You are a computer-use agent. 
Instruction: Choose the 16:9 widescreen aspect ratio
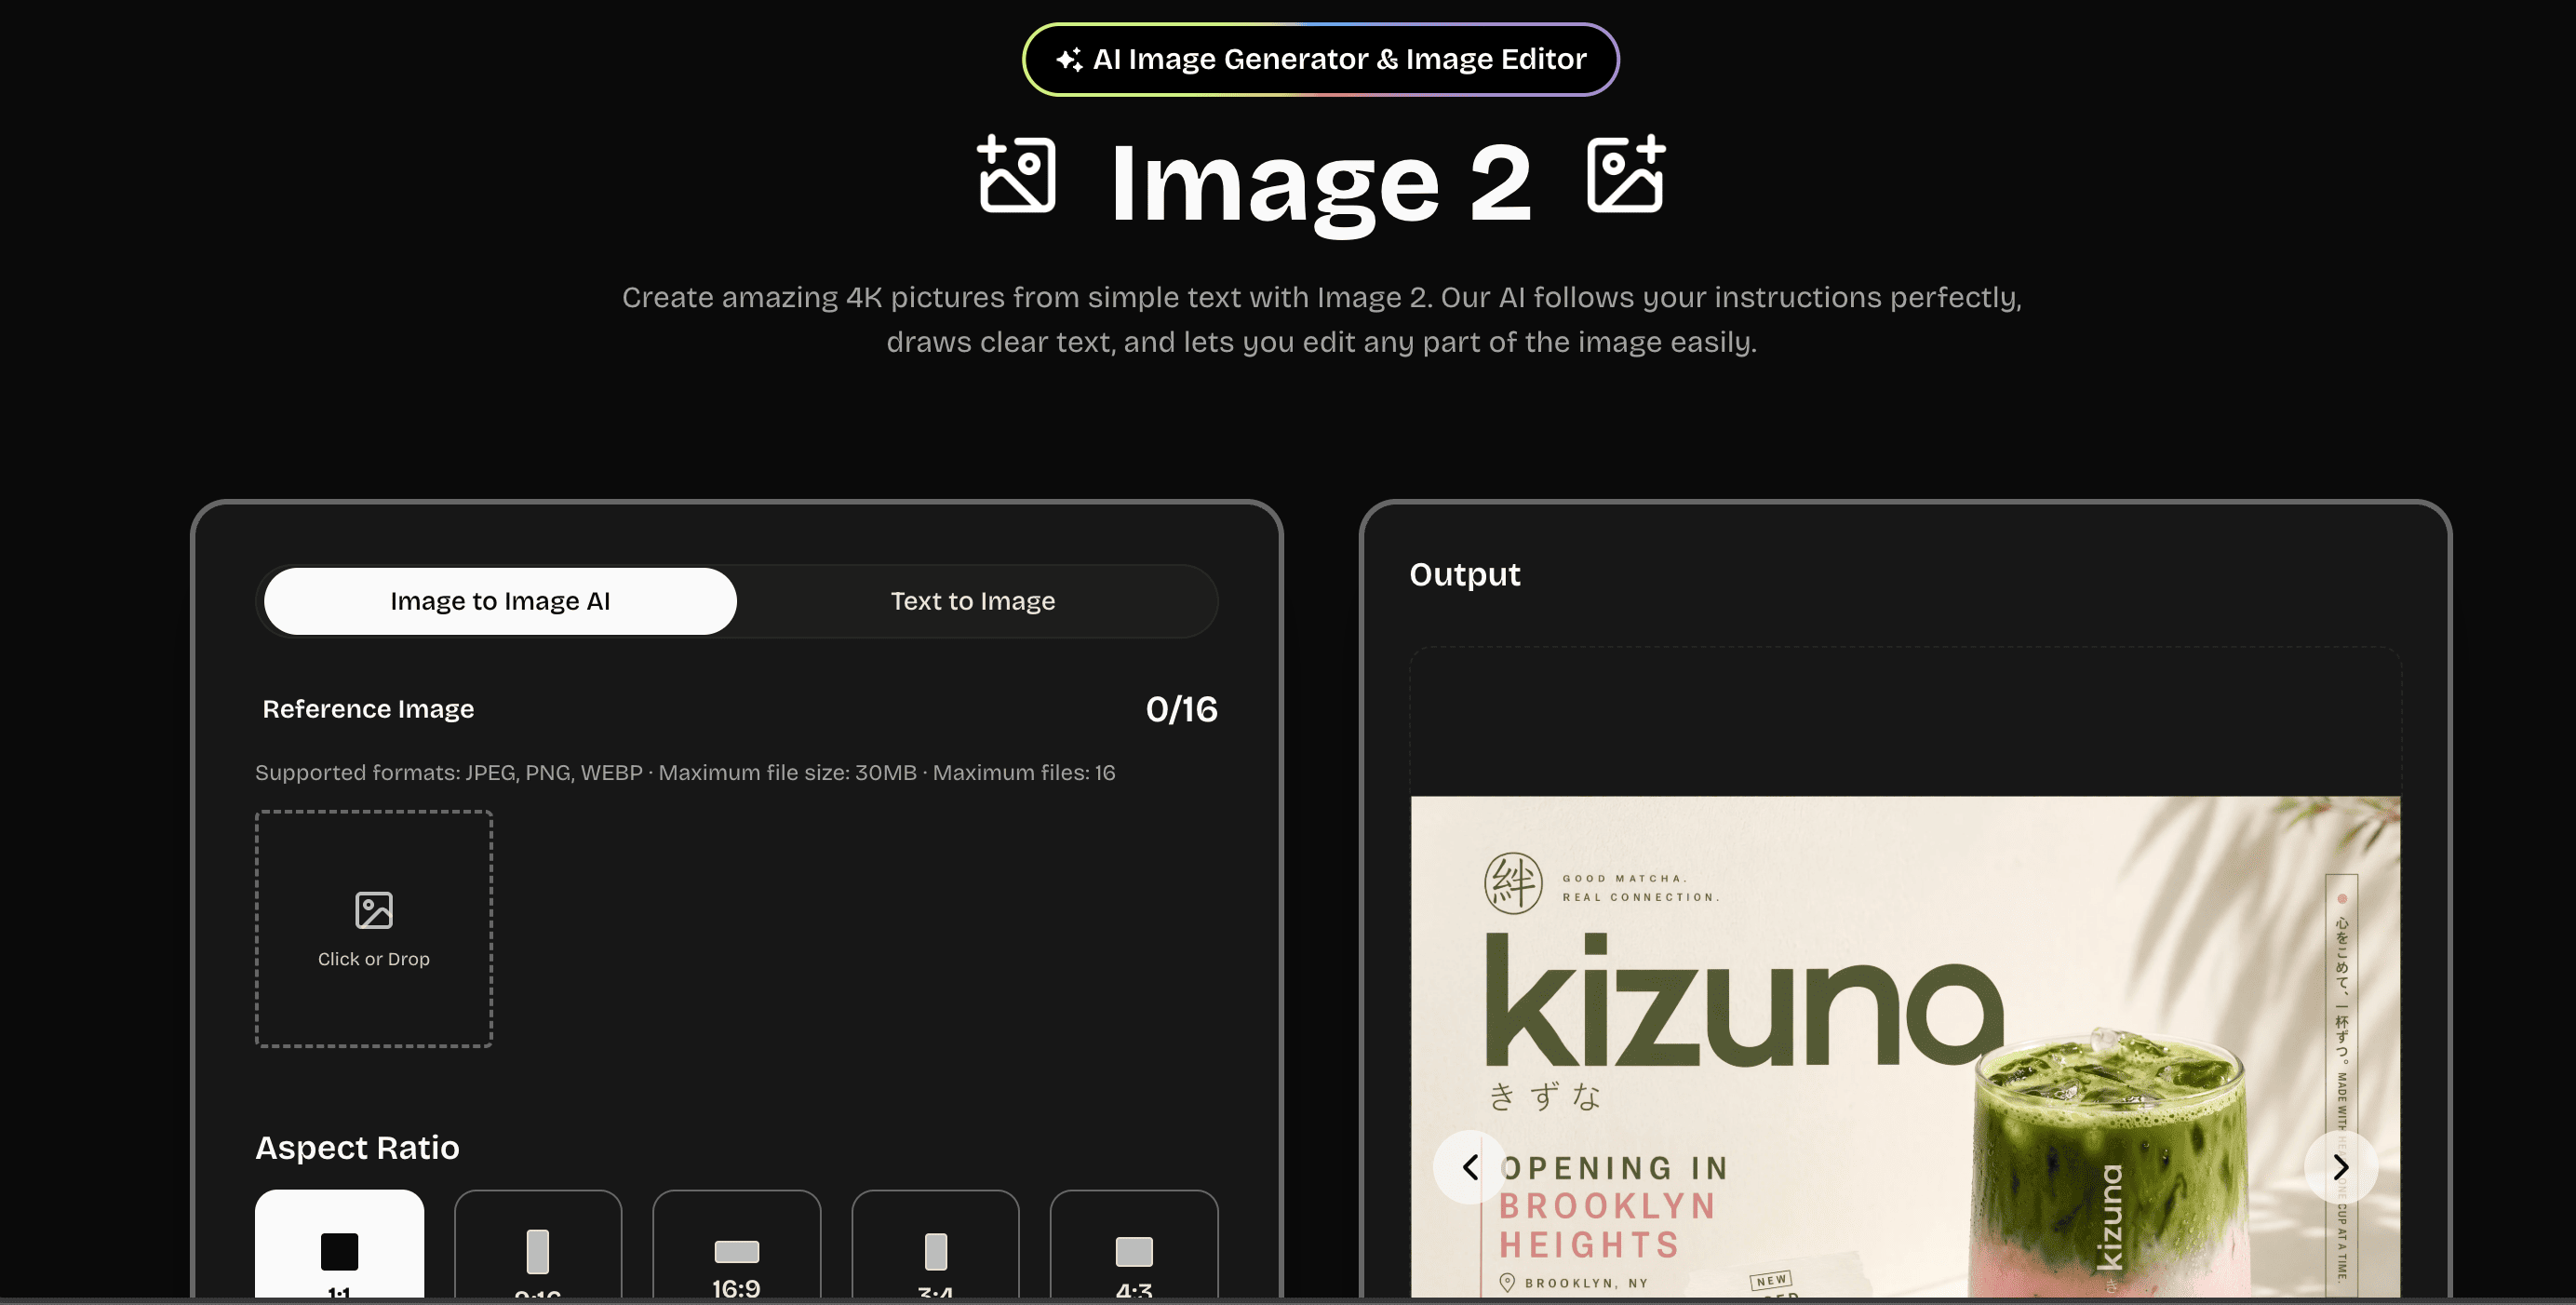(x=736, y=1249)
